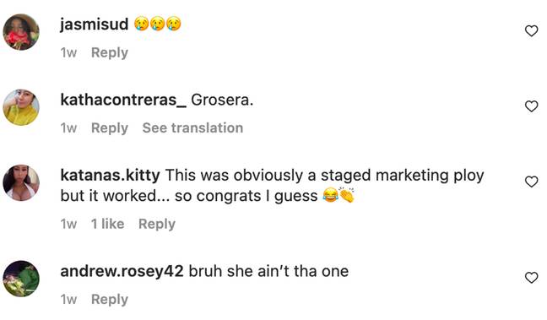Open kathacontreras_ profile avatar

pos(21,107)
